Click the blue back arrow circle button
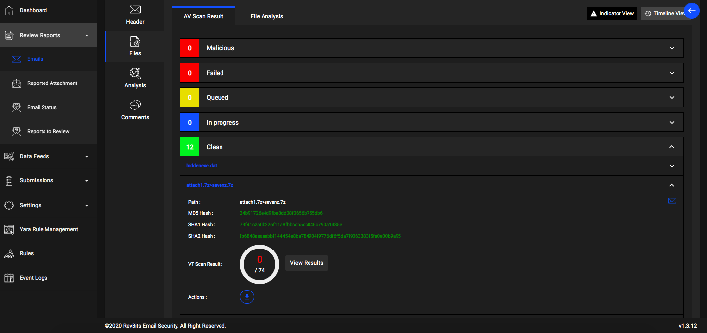Screen dimensions: 707x333 (x=691, y=11)
